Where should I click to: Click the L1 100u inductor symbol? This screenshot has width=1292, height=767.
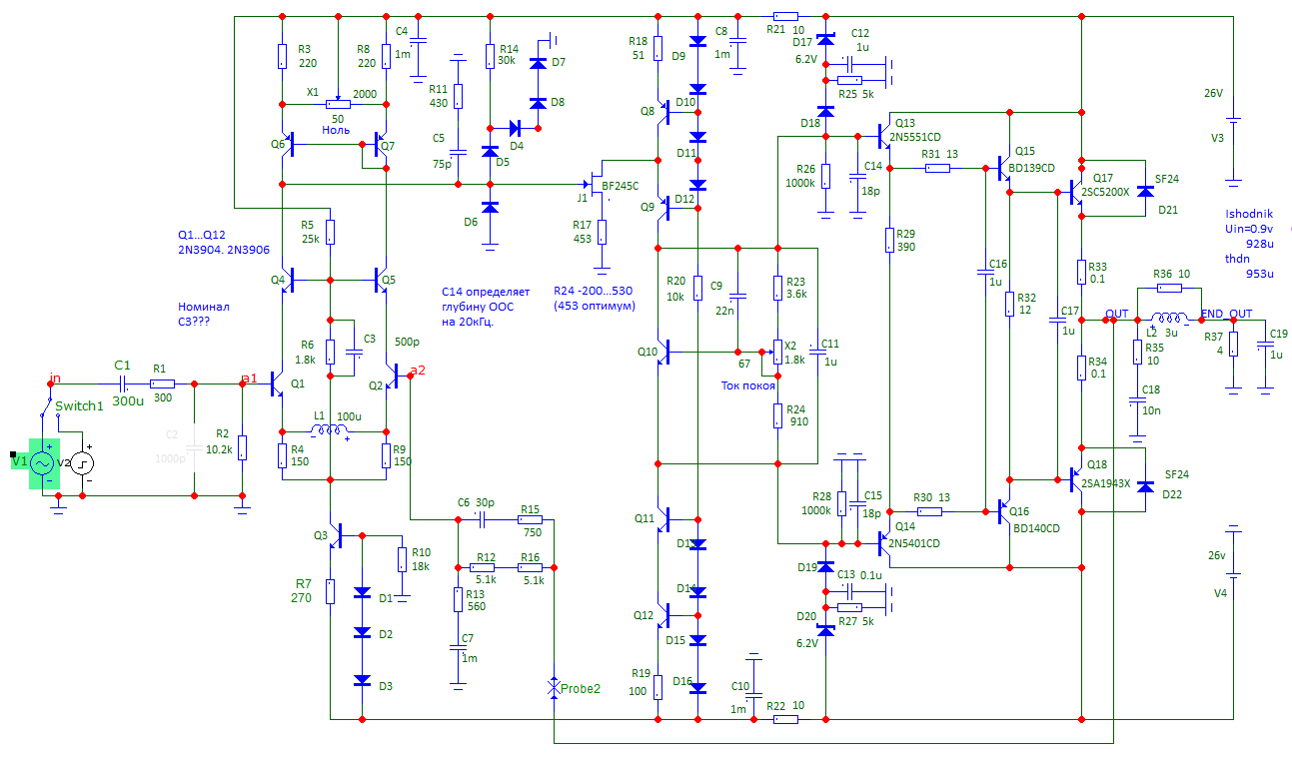[329, 431]
